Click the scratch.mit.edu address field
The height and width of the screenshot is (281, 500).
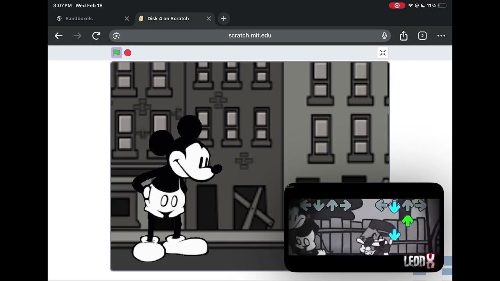point(250,36)
